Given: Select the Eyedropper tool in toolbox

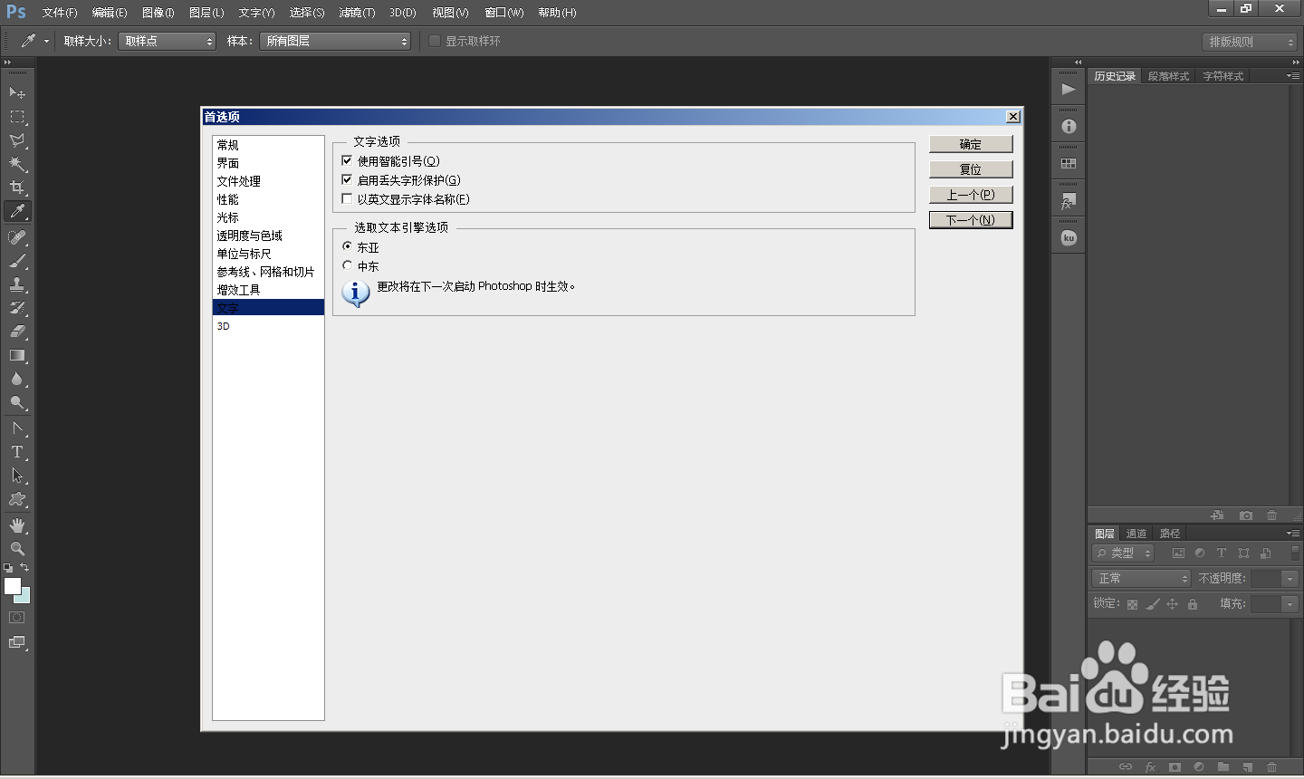Looking at the screenshot, I should pyautogui.click(x=17, y=211).
